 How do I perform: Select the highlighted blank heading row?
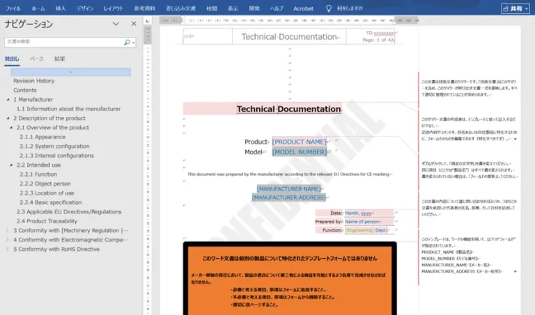point(71,72)
